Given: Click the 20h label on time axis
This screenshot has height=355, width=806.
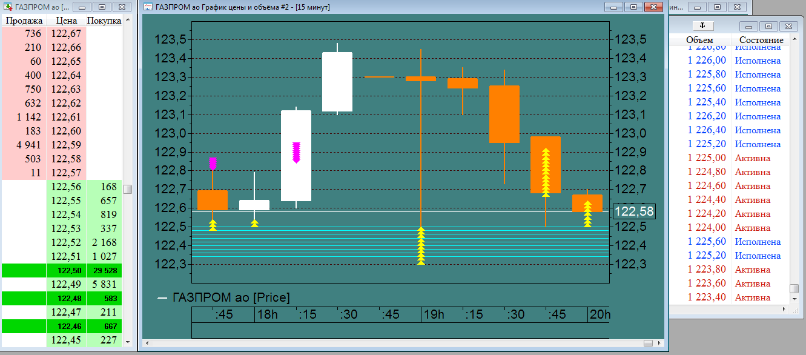Looking at the screenshot, I should (601, 315).
